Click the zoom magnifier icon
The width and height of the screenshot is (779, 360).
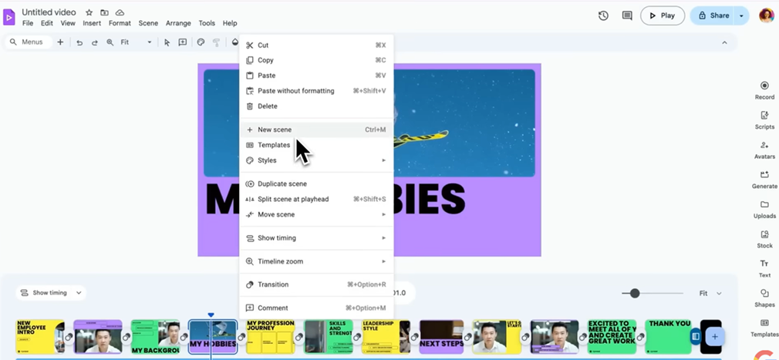point(110,42)
